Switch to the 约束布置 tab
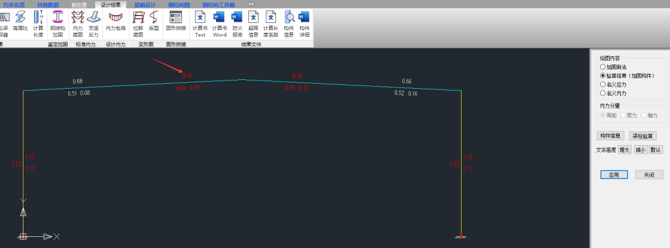Viewport: 670px width, 248px height. tap(14, 5)
